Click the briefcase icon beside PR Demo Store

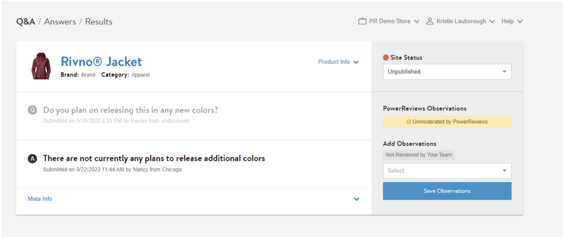point(362,21)
